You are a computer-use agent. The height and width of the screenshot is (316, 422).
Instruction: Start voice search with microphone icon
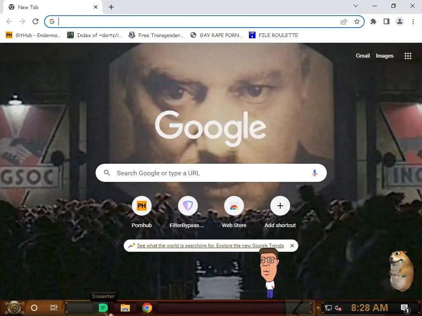click(x=314, y=173)
